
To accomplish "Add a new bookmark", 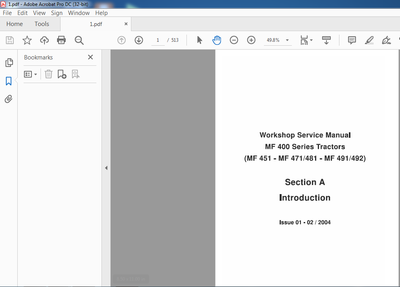I will (x=62, y=74).
